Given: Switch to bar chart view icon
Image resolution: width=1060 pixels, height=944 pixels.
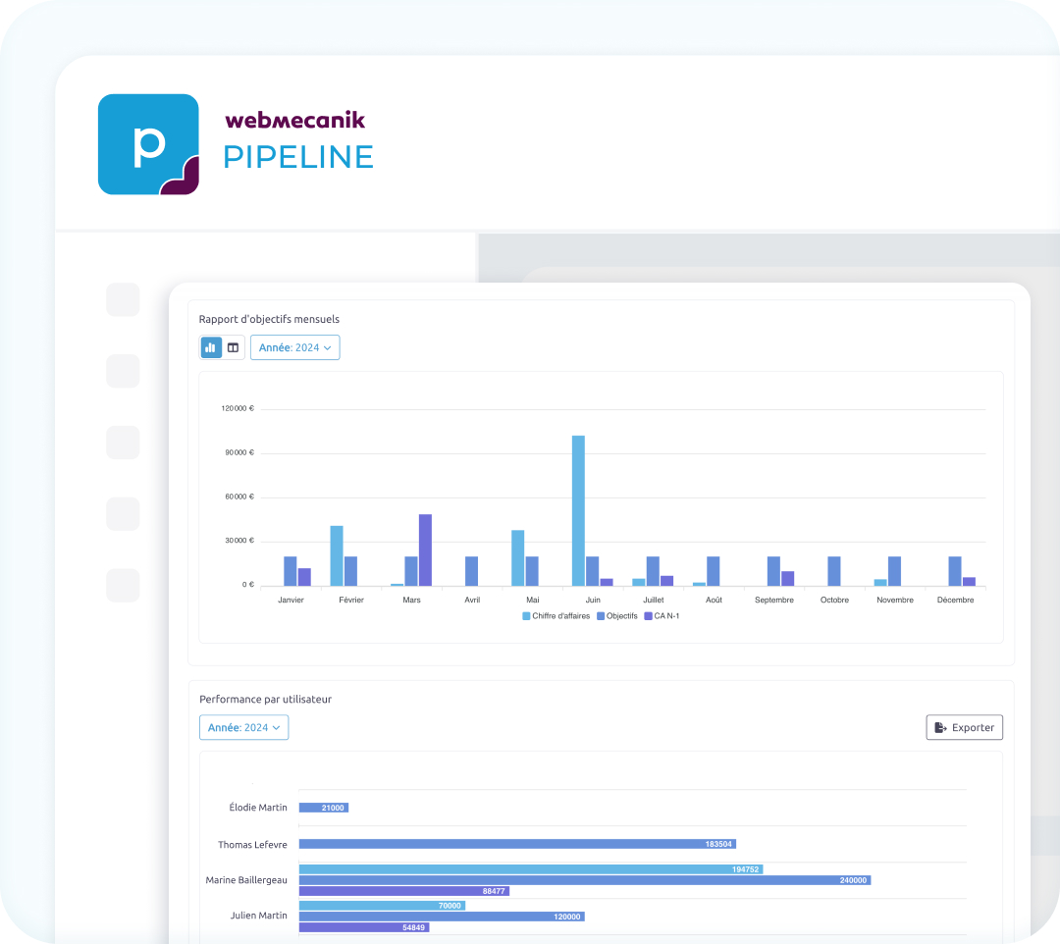Looking at the screenshot, I should click(x=211, y=347).
